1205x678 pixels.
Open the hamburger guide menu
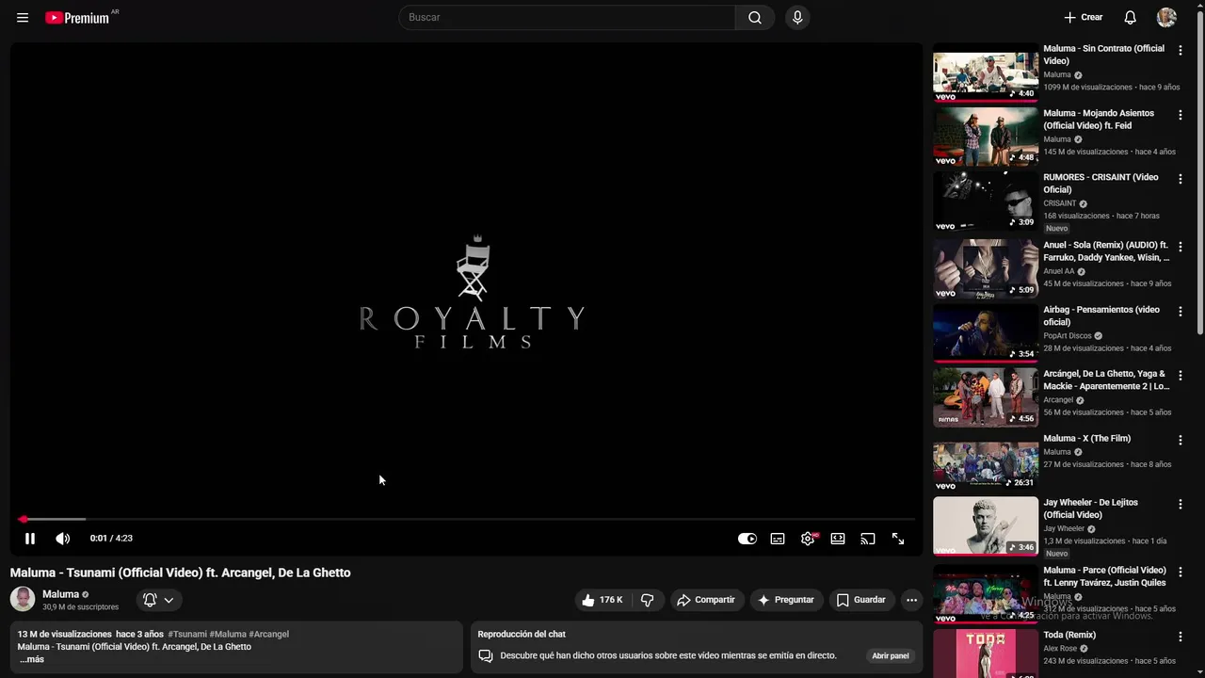coord(23,18)
